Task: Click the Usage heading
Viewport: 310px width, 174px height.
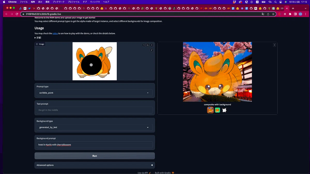Action: 39,28
